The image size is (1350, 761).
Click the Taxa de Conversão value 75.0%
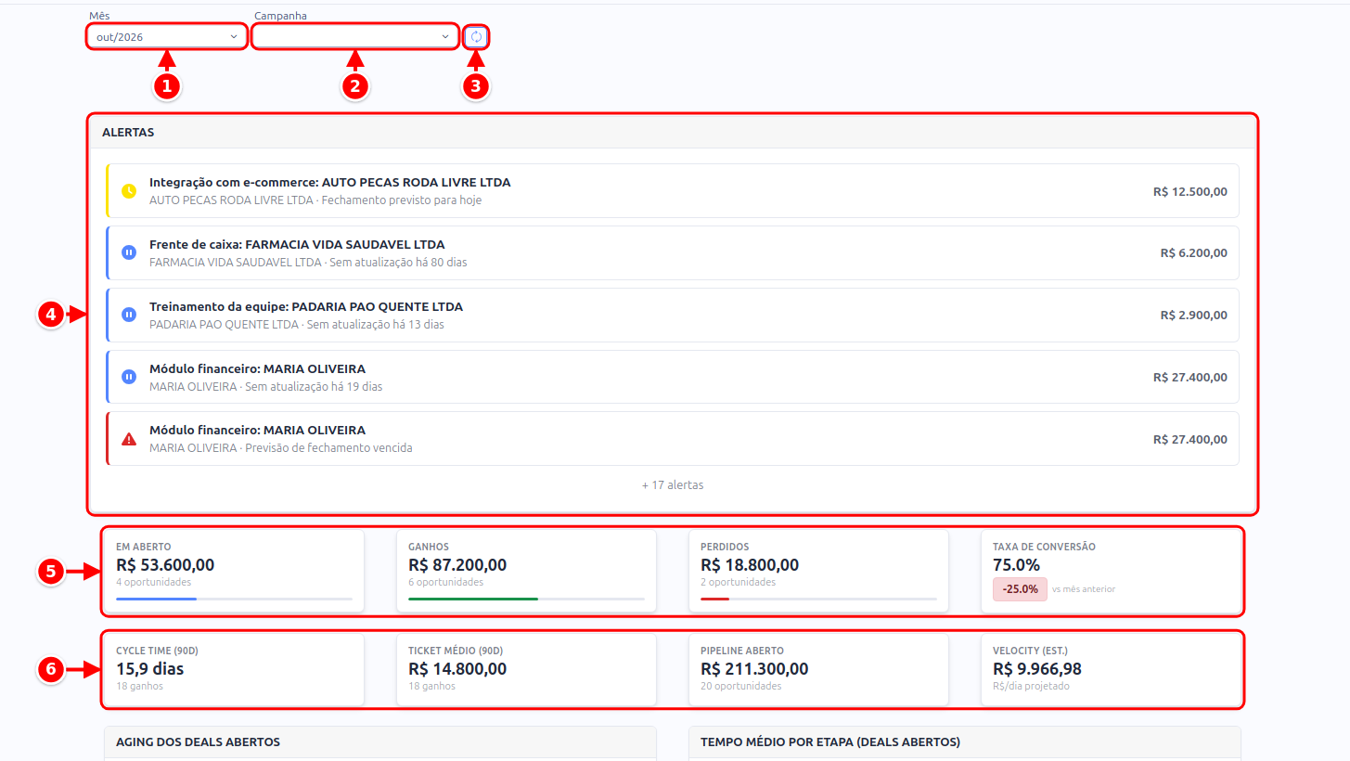point(1016,564)
